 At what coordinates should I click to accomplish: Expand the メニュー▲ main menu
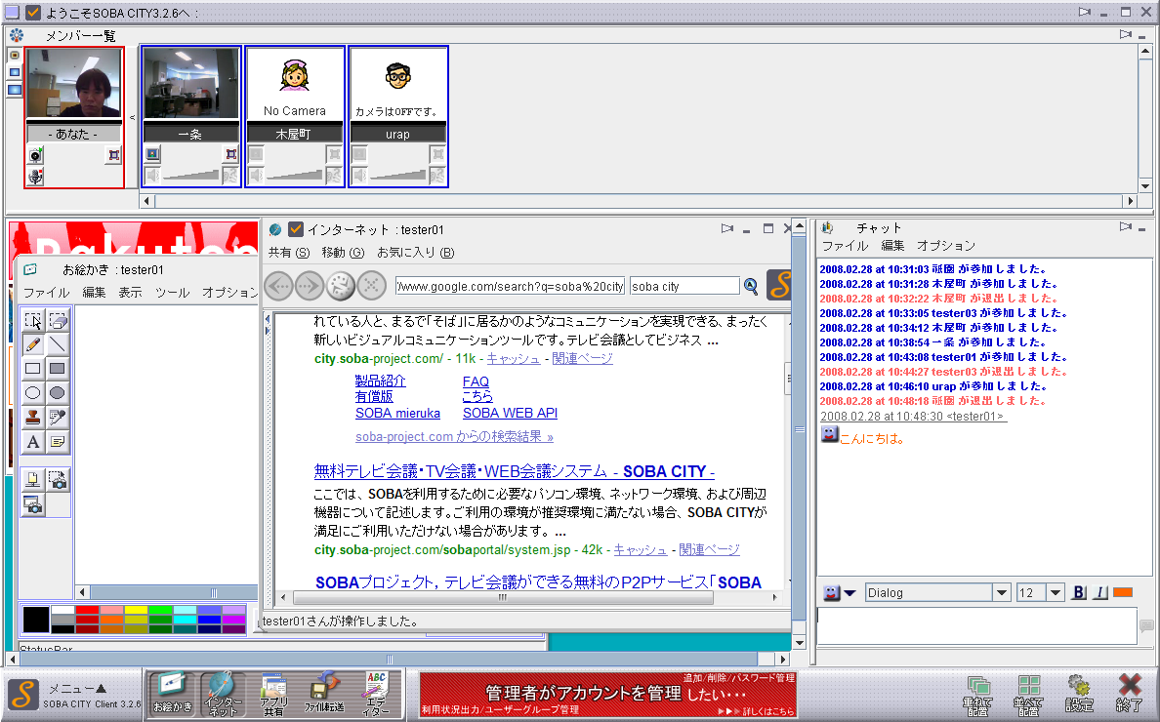(77, 688)
